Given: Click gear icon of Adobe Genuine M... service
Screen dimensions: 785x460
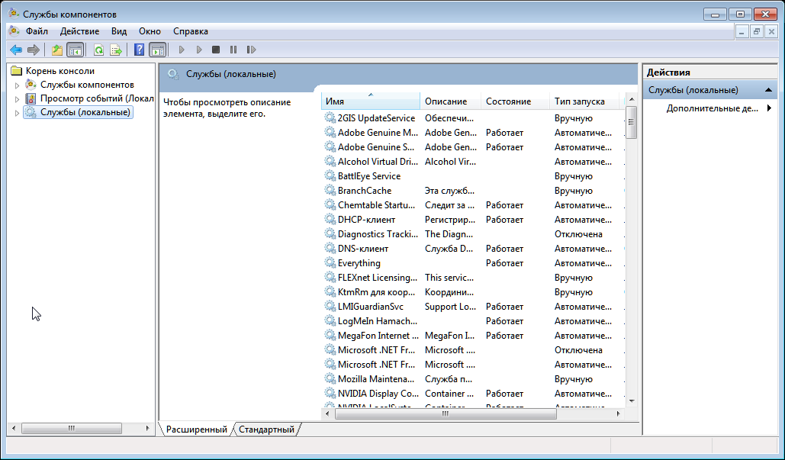Looking at the screenshot, I should [330, 132].
